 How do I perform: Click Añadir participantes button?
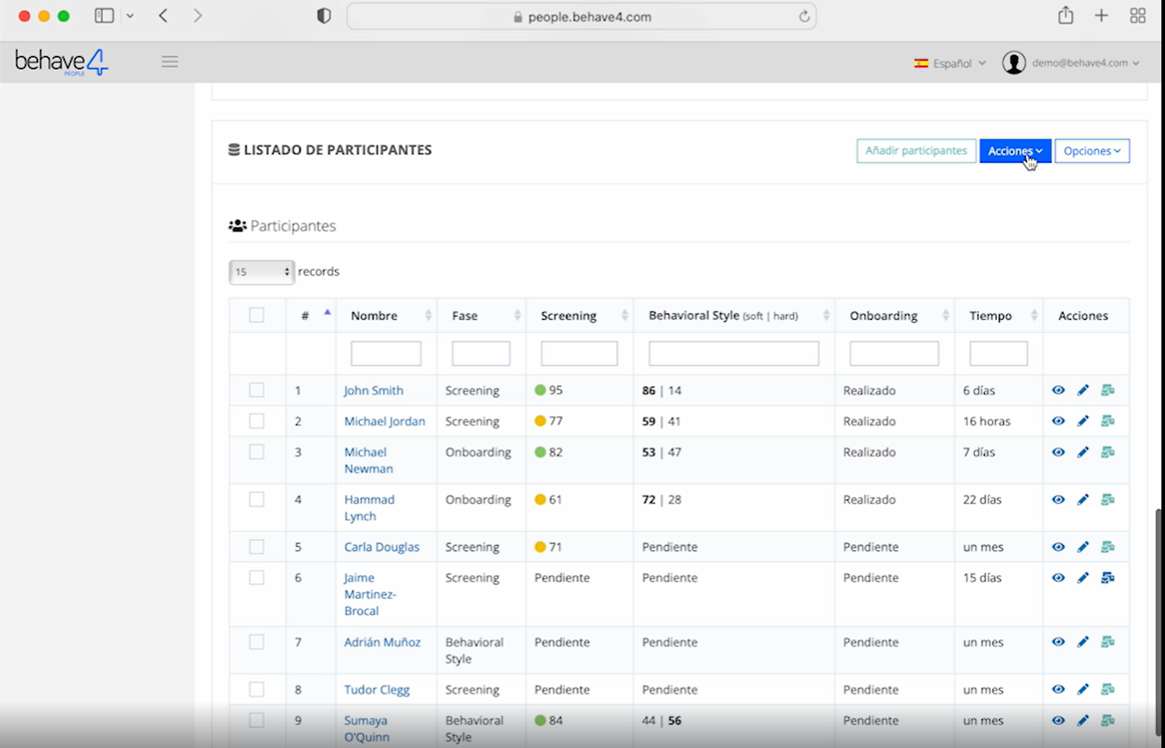click(916, 151)
